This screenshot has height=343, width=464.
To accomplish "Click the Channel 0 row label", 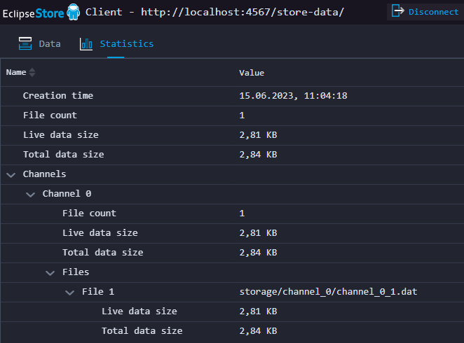I will (x=67, y=193).
